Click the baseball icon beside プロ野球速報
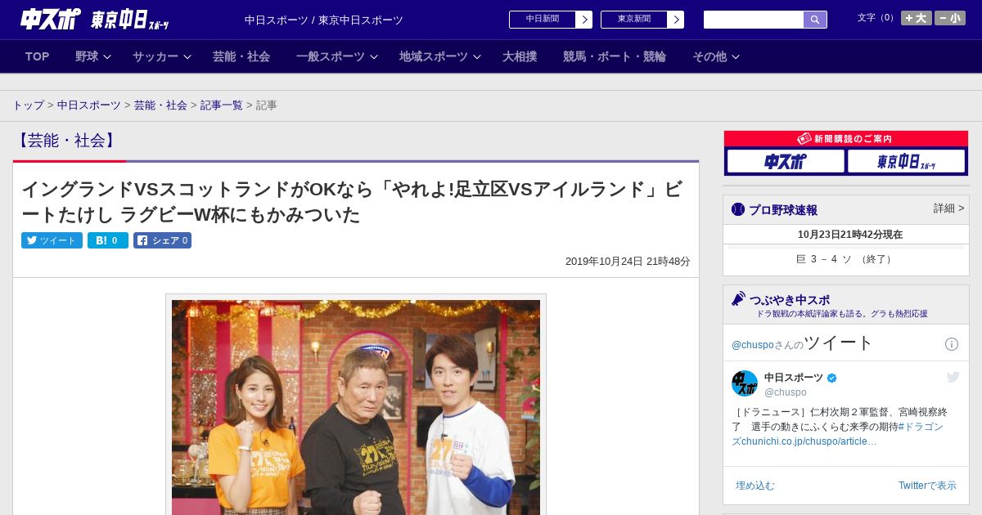 pyautogui.click(x=738, y=210)
